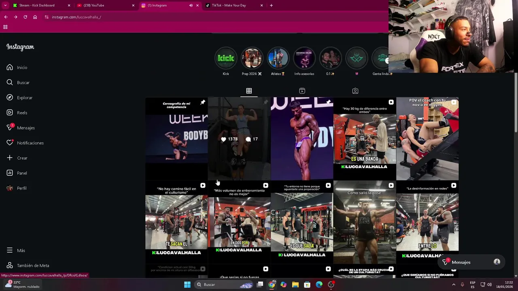Viewport: 518px width, 291px height.
Task: Close the Kick Dashboard tab
Action: pyautogui.click(x=69, y=5)
